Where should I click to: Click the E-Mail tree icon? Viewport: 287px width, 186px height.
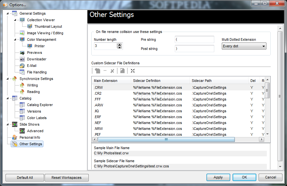point(22,66)
